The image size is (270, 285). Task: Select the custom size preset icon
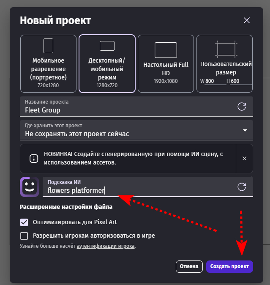227,49
